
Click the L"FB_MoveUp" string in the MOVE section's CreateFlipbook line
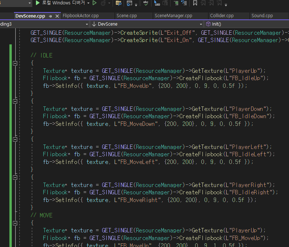click(x=244, y=238)
